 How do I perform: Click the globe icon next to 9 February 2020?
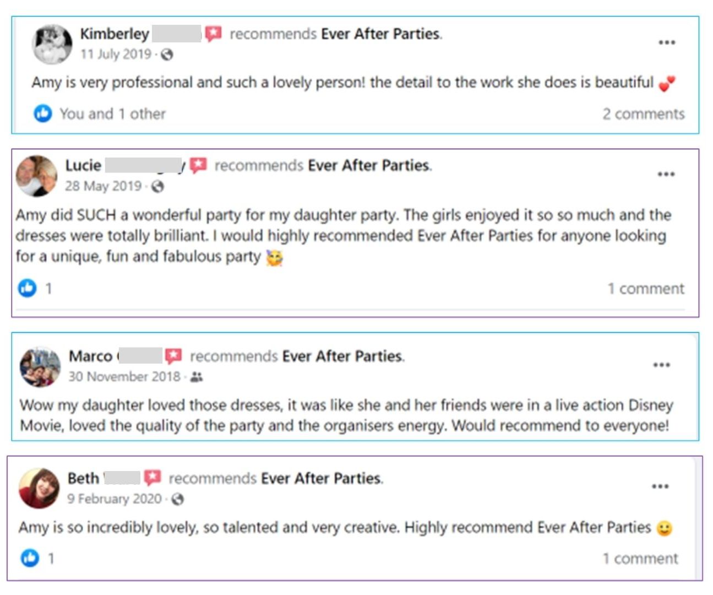(x=177, y=499)
